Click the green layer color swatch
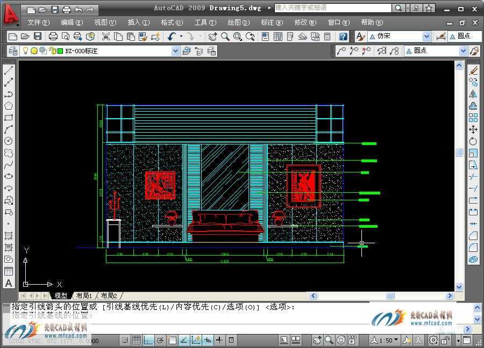The height and width of the screenshot is (348, 484). 60,51
